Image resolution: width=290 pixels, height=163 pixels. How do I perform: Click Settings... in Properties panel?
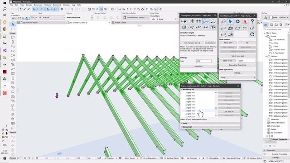(276, 158)
